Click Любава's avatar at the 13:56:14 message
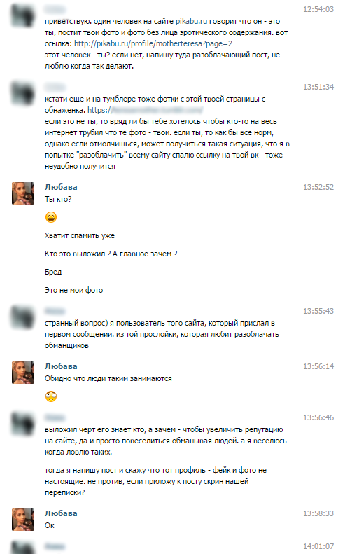Screen dimensions: 338x554 pyautogui.click(x=23, y=373)
